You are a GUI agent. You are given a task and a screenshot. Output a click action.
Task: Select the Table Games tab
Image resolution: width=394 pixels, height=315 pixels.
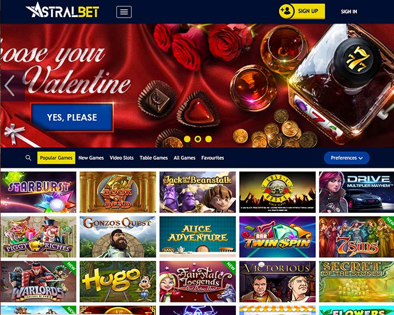(x=154, y=157)
